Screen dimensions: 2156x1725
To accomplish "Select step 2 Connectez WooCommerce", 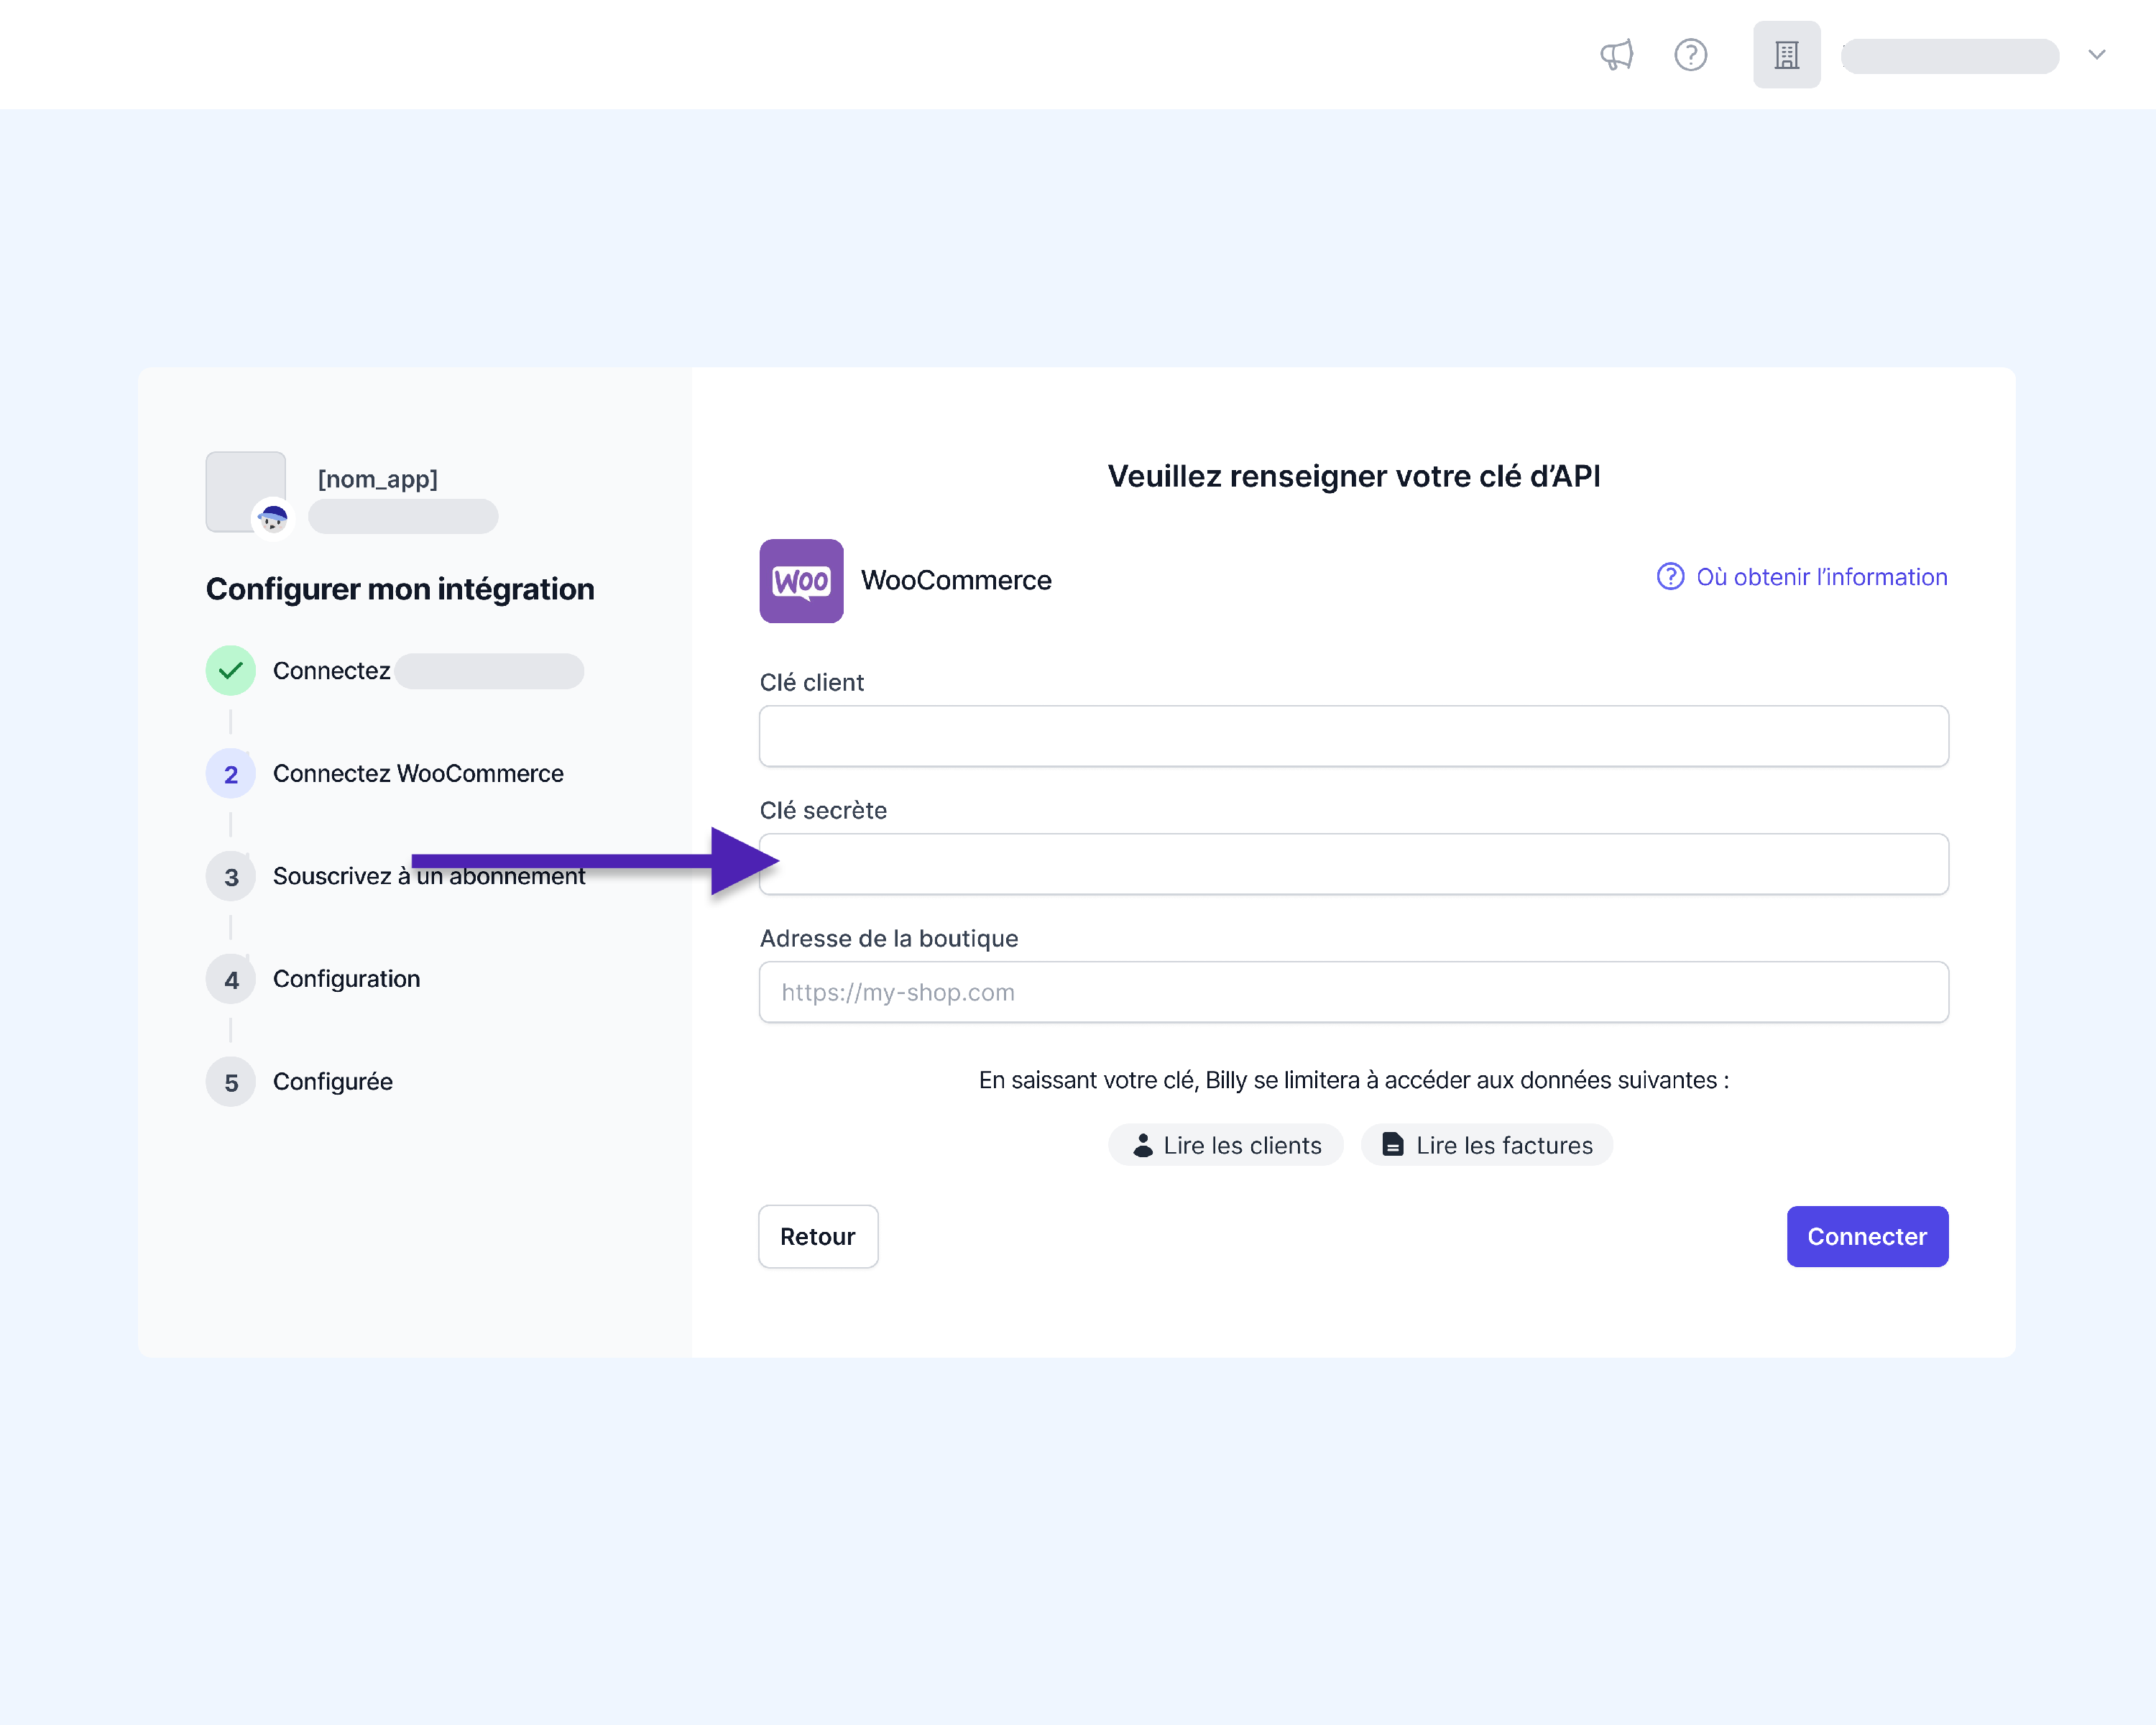I will (x=385, y=774).
